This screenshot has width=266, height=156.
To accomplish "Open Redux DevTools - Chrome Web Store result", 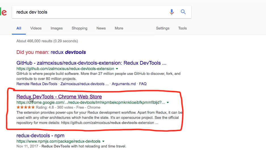I will point(59,97).
